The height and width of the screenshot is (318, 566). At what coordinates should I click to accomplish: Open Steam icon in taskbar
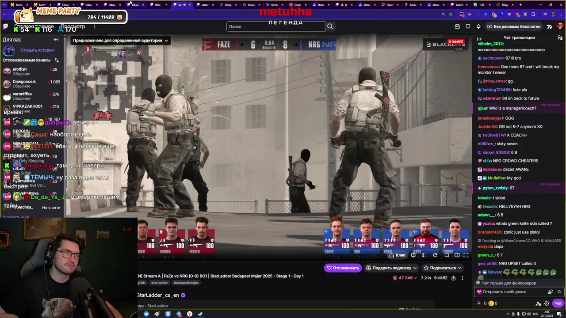(x=200, y=314)
